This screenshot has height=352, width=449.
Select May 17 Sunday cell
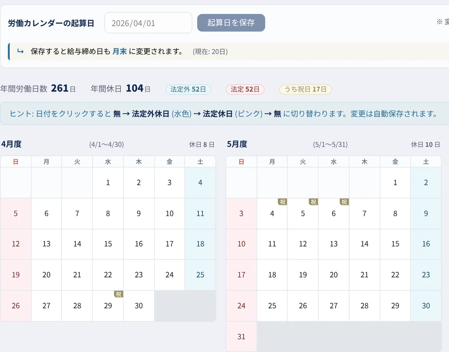241,275
